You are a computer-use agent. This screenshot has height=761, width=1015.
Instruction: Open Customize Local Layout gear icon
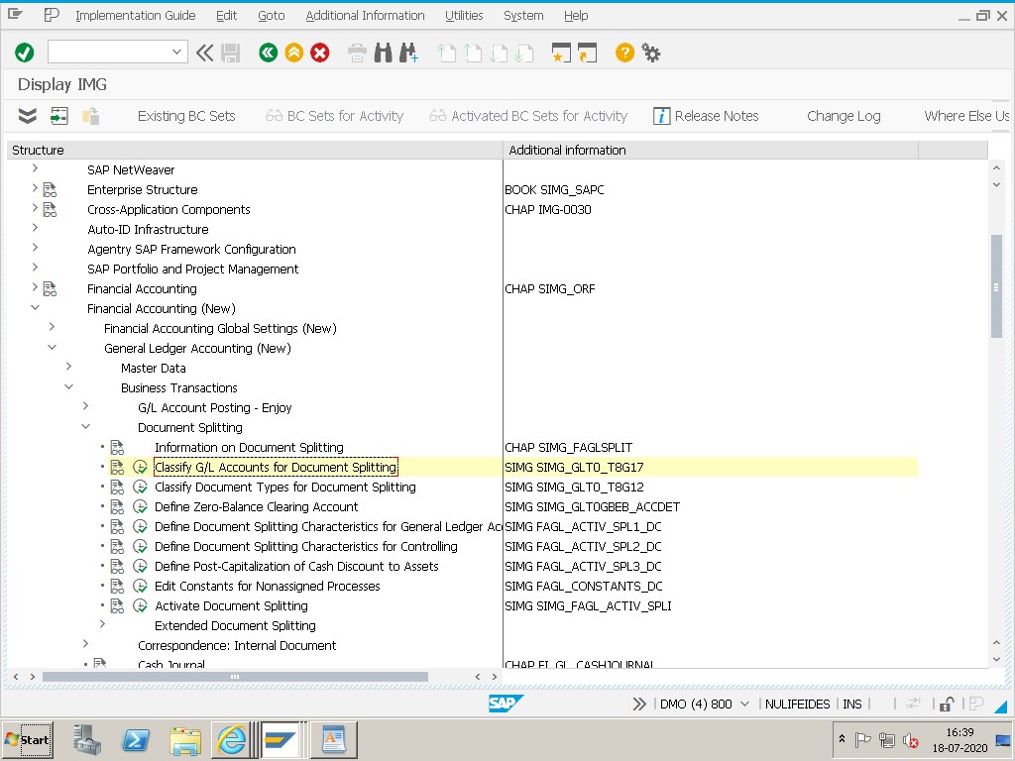650,53
